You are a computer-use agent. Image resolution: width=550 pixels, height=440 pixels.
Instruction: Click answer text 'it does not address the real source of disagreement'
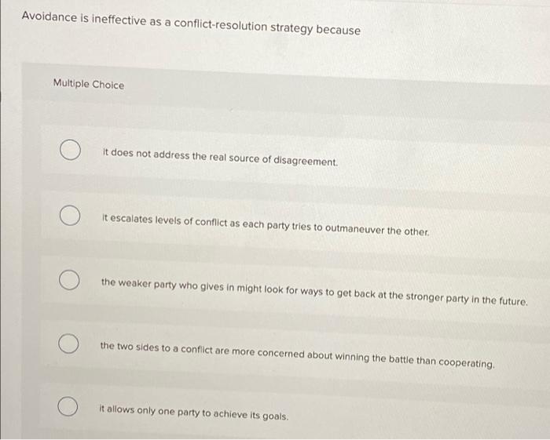click(x=220, y=157)
